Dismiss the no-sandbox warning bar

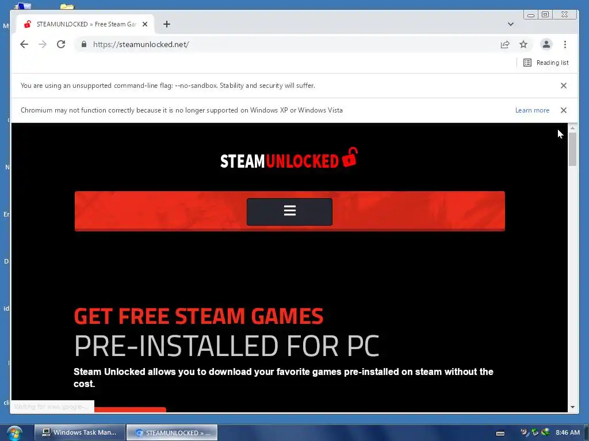[x=564, y=86]
